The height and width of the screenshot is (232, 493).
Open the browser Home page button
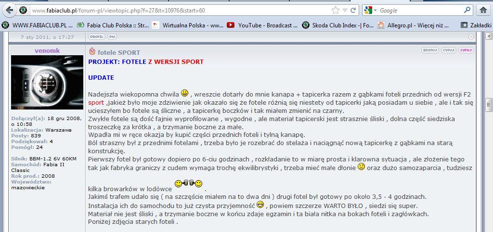click(x=483, y=11)
